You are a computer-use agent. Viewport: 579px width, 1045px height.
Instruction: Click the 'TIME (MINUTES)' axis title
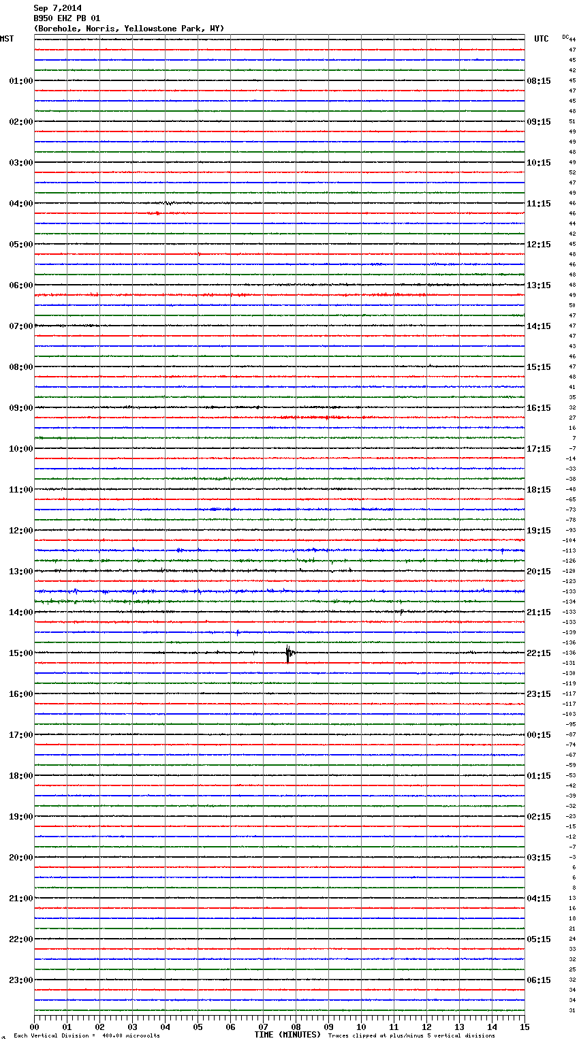tap(287, 1035)
